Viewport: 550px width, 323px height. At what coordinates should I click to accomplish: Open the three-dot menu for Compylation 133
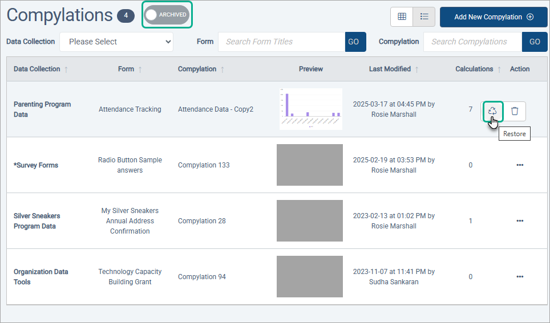519,165
